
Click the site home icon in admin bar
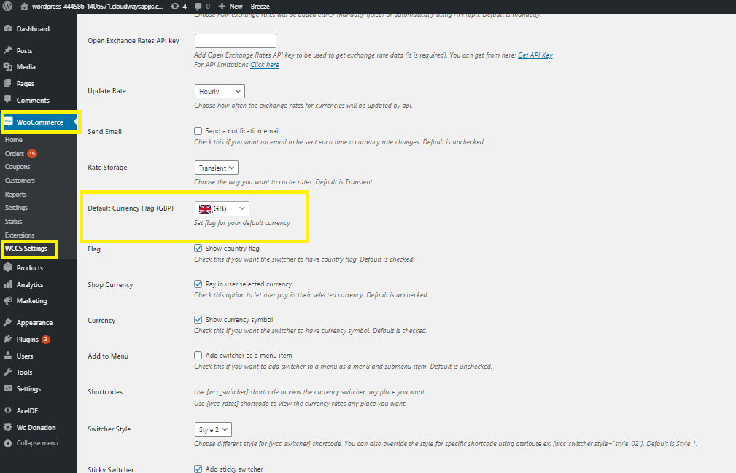(24, 7)
